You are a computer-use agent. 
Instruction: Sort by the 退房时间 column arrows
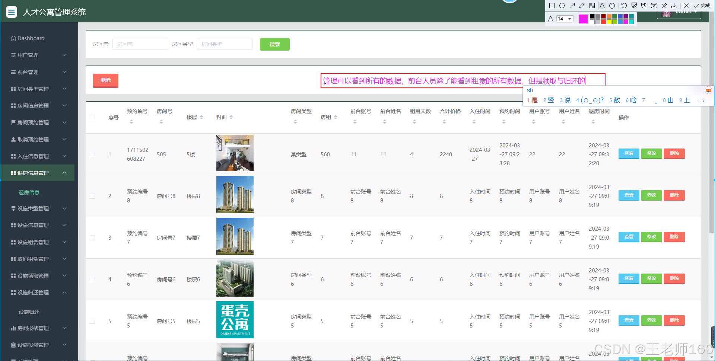(x=593, y=122)
